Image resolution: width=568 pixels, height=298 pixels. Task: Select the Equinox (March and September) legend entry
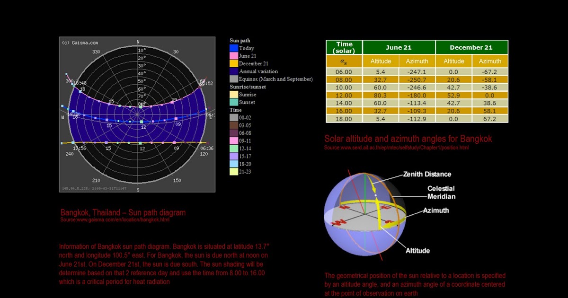point(234,79)
